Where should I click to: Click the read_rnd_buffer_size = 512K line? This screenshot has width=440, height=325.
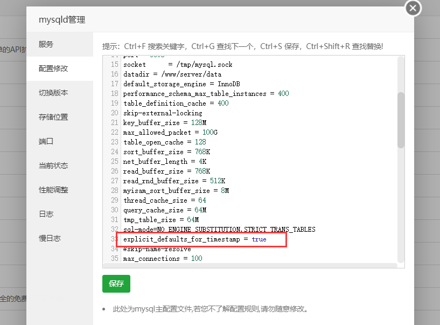[x=174, y=181]
